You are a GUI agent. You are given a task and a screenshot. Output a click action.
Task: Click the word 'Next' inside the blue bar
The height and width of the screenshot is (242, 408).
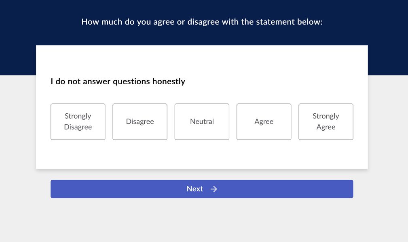194,189
